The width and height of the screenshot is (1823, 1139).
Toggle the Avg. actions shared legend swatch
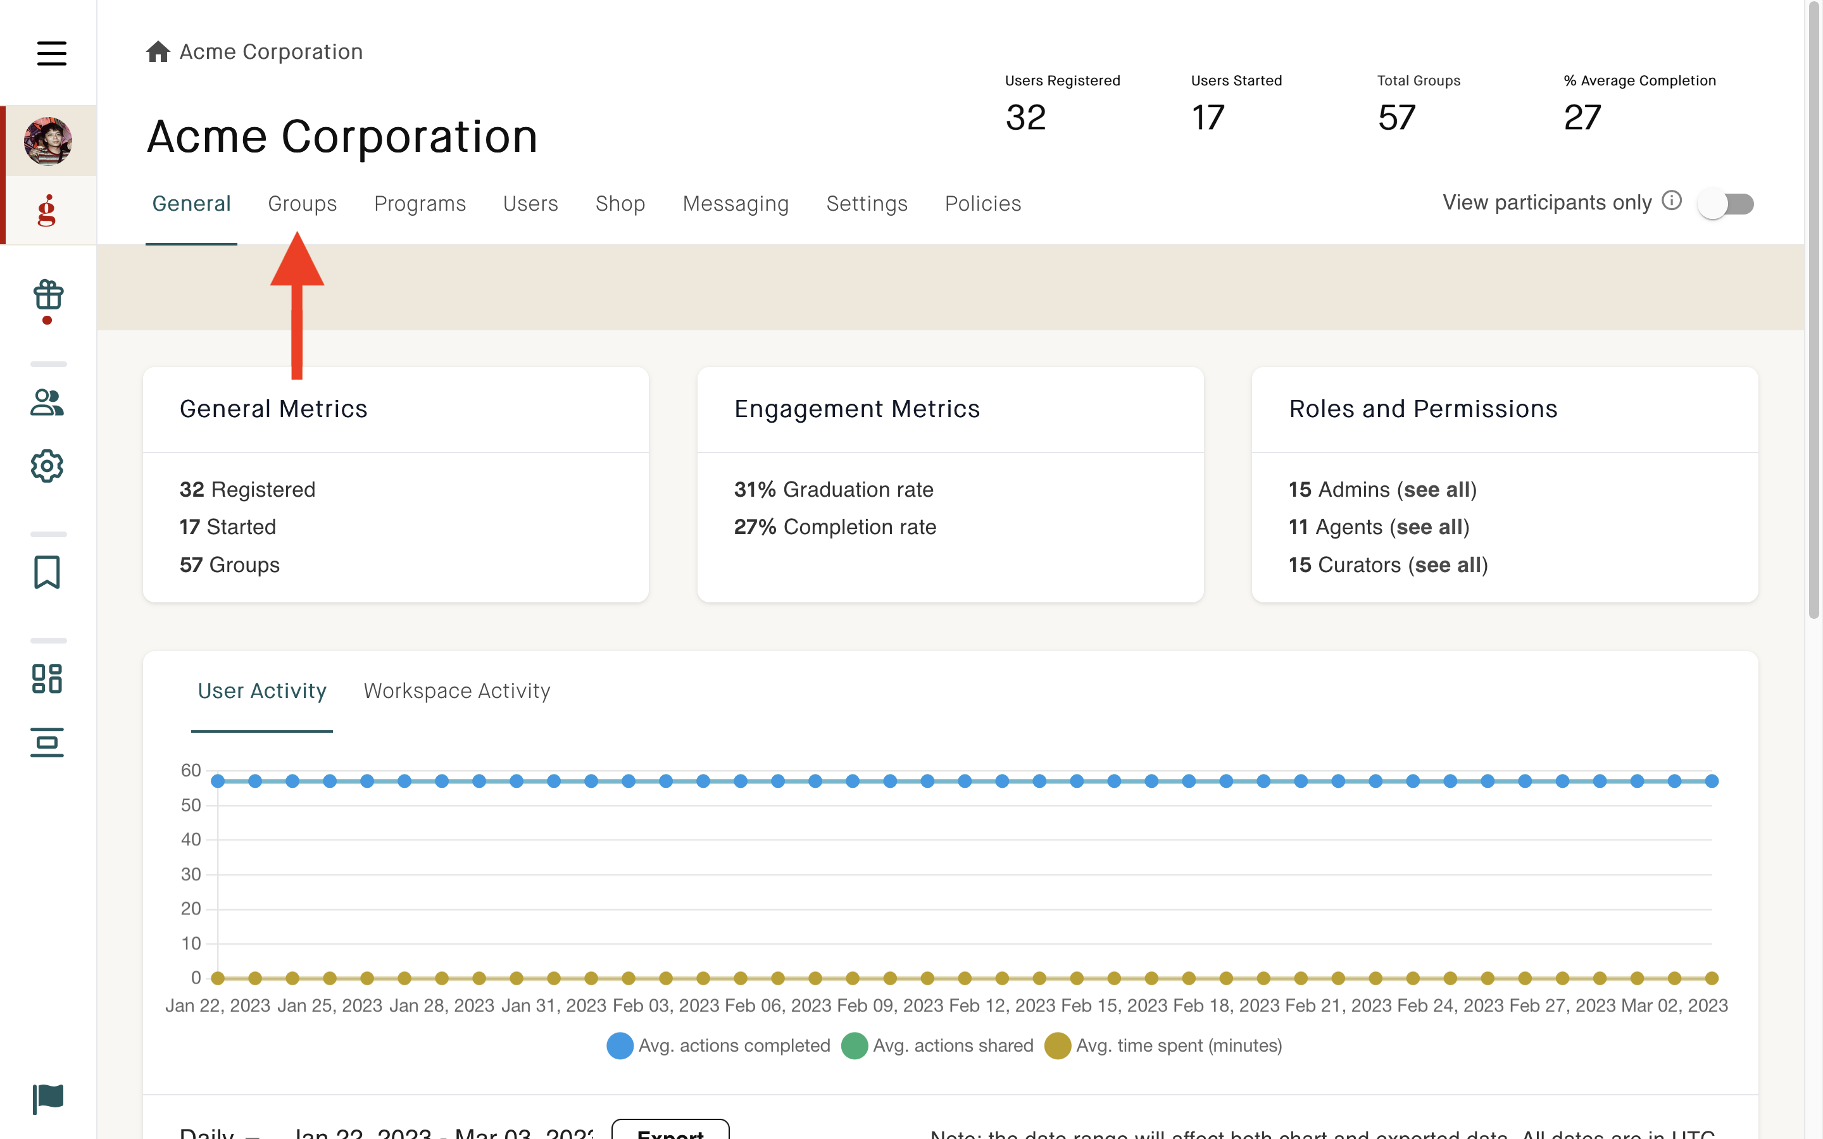[x=855, y=1045]
